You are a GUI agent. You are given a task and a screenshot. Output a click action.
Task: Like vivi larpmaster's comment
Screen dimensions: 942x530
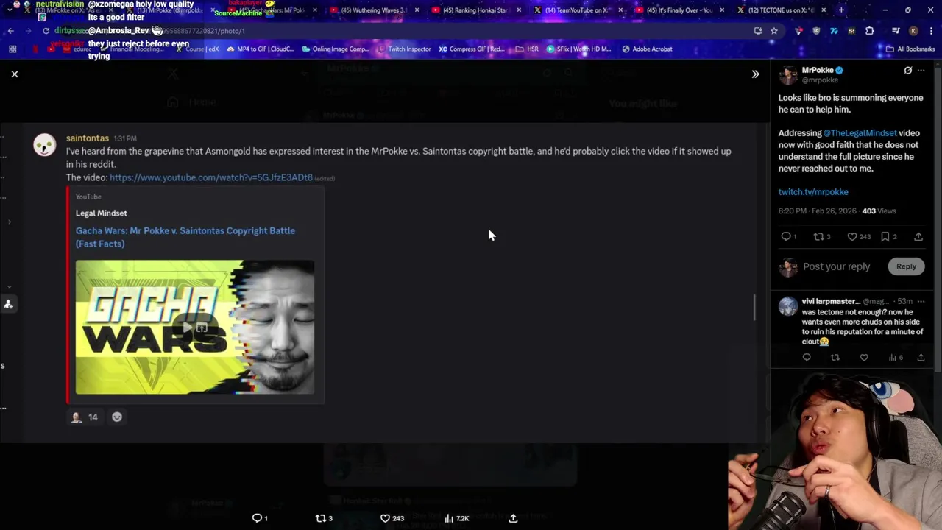click(x=864, y=358)
